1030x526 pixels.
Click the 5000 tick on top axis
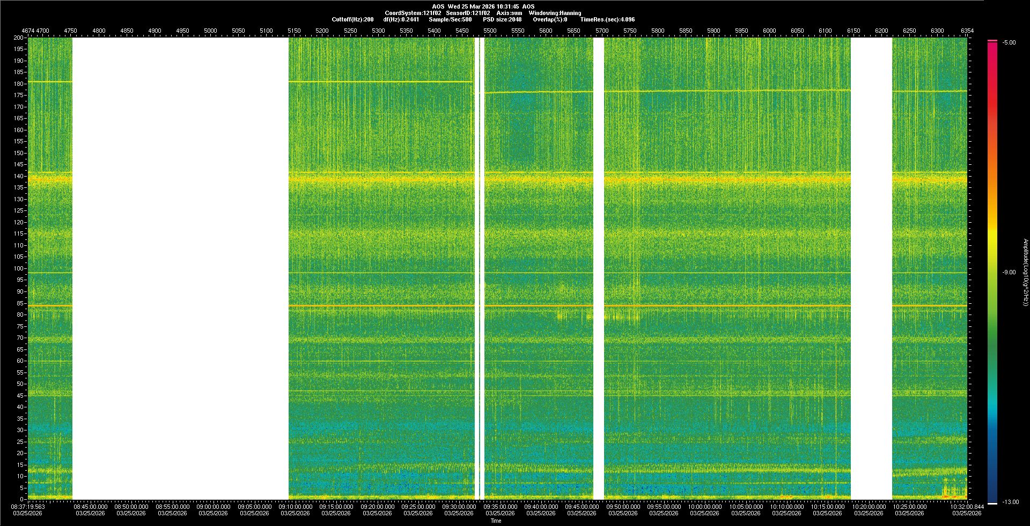click(x=210, y=31)
